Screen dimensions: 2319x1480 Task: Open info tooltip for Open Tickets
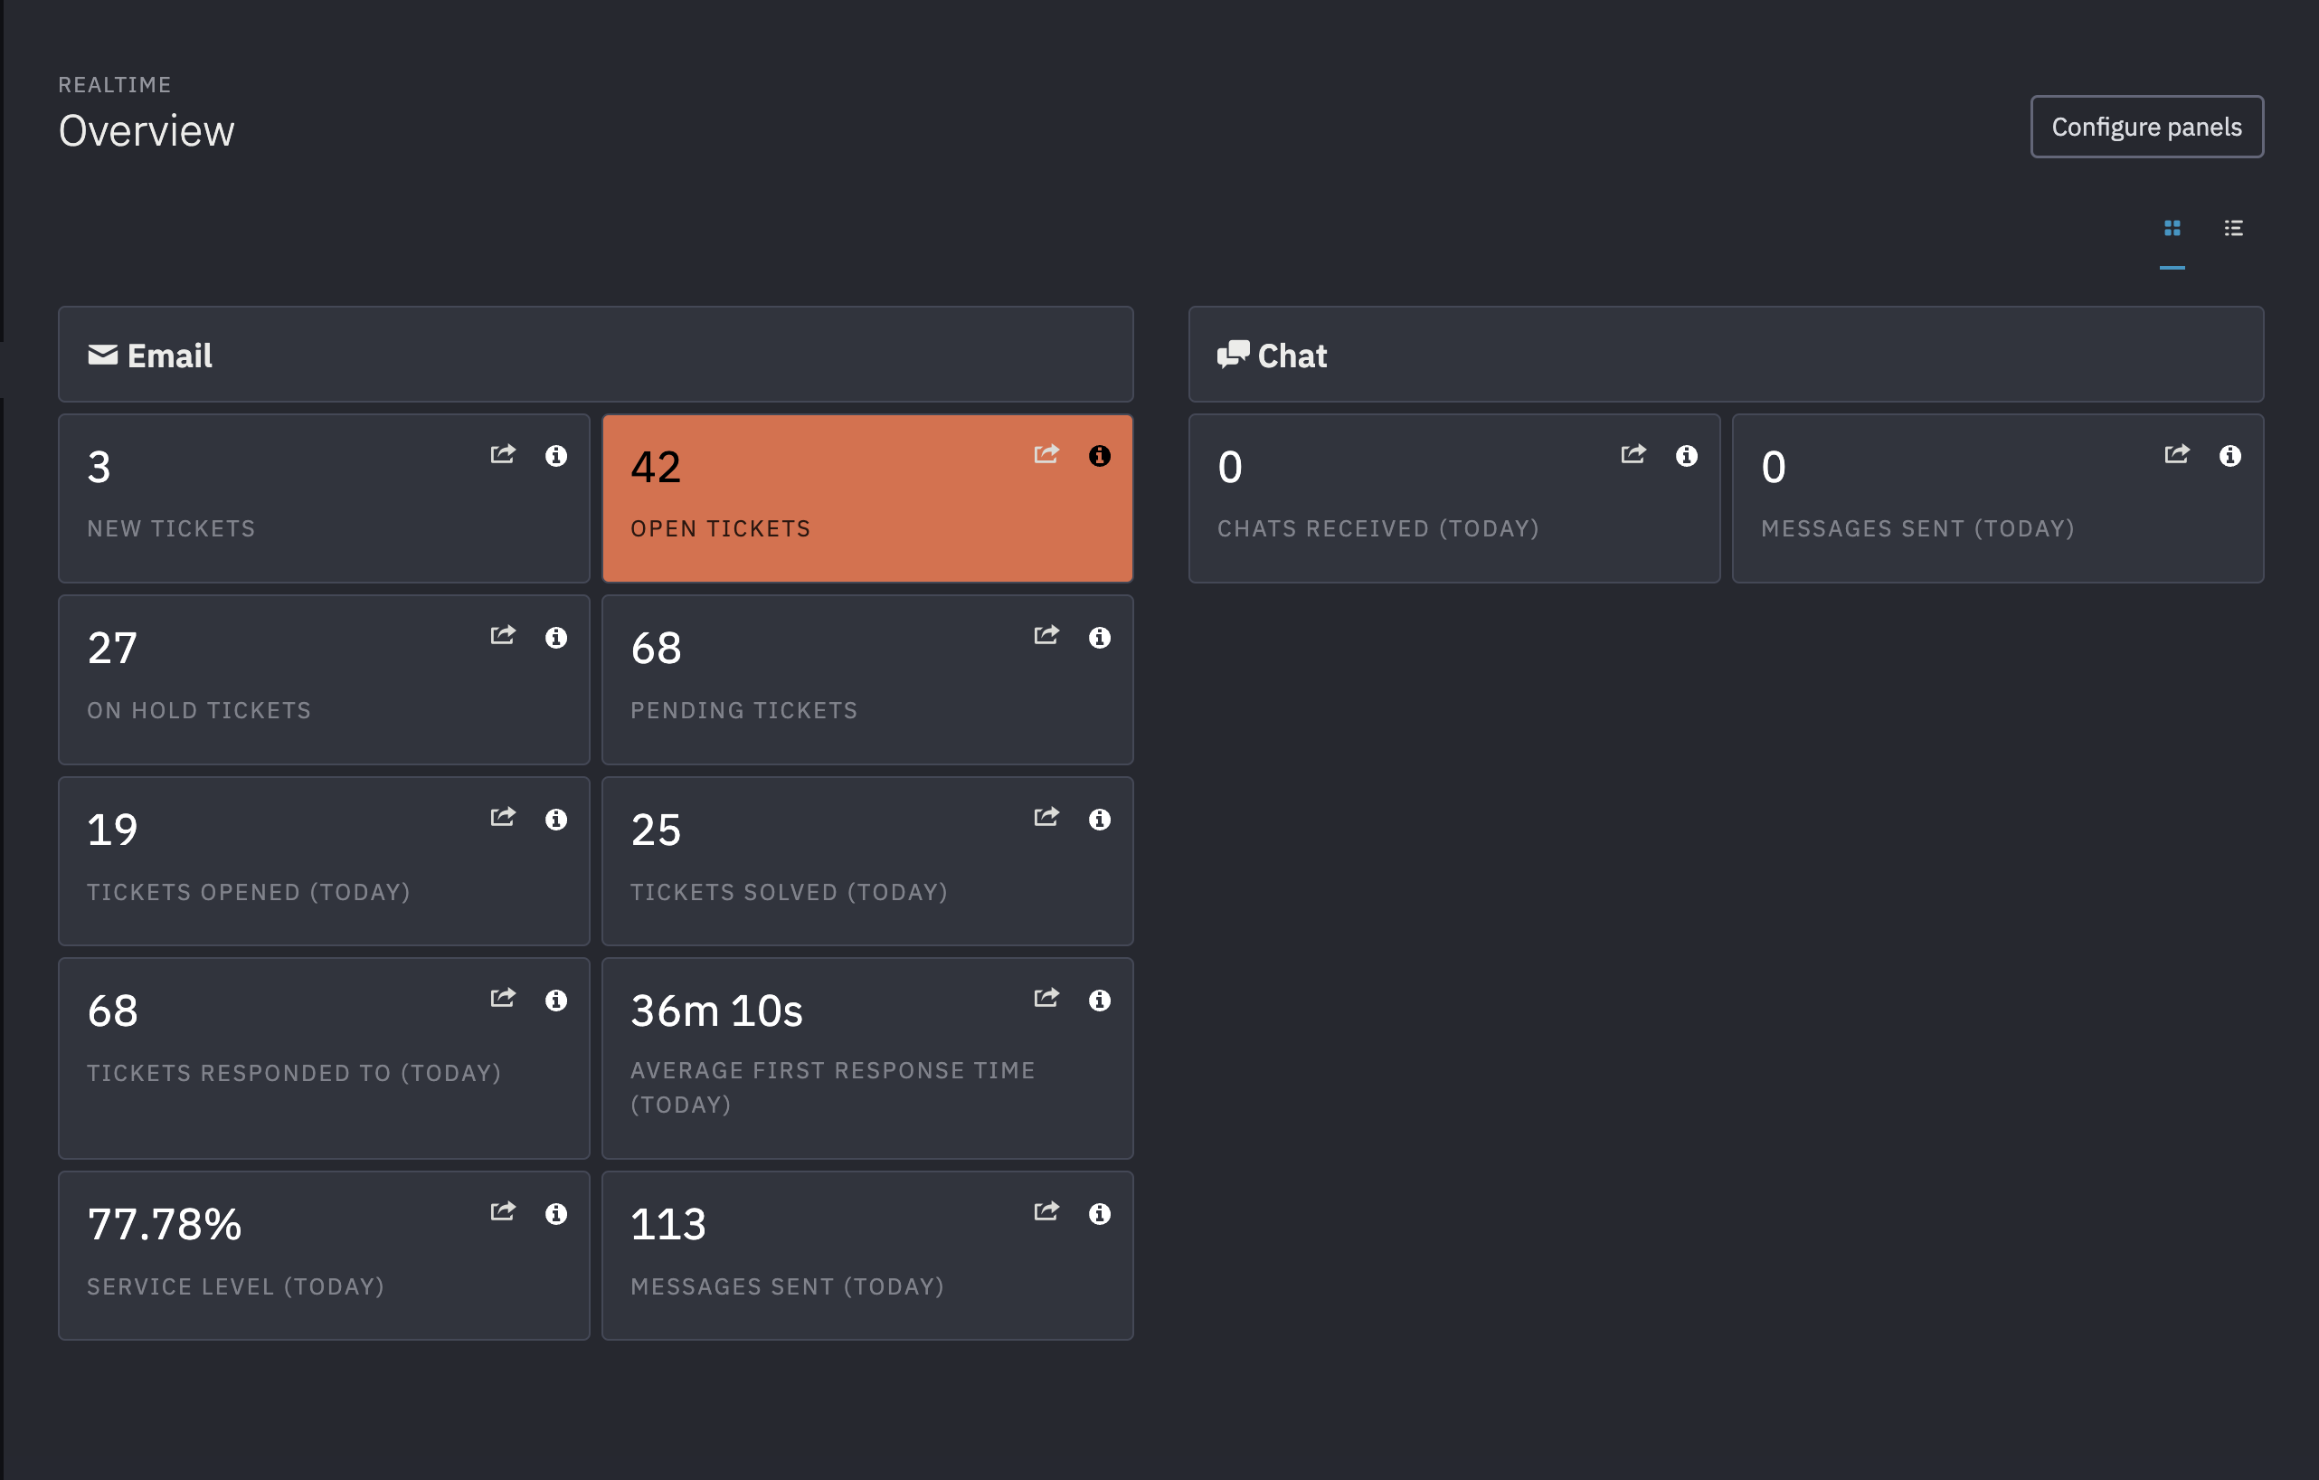click(x=1099, y=456)
